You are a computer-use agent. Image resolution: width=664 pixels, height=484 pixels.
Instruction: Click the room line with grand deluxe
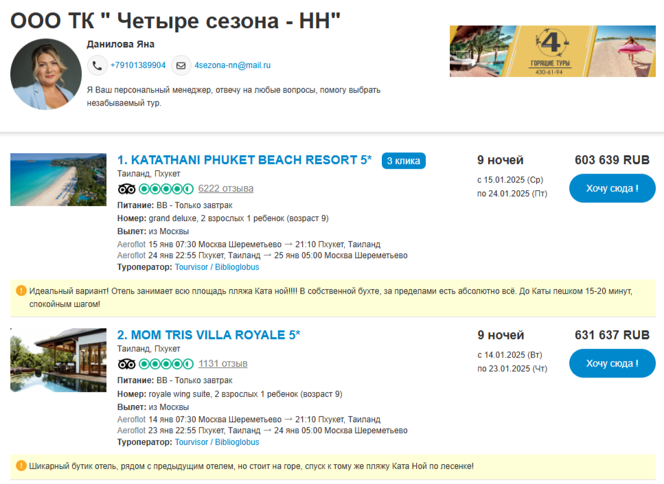(223, 218)
